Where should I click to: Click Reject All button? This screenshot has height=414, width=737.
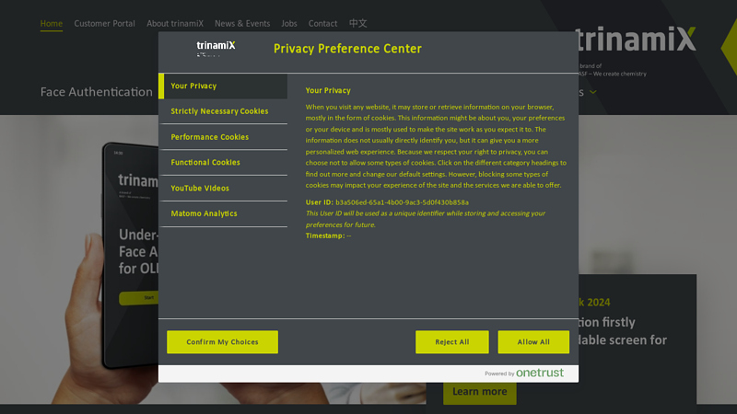[x=451, y=342]
